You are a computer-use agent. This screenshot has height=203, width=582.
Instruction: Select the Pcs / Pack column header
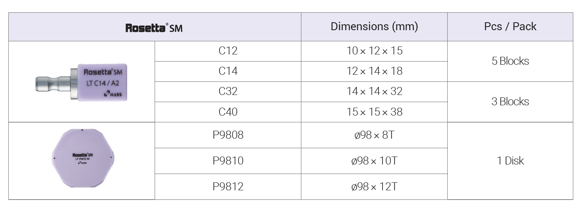tap(510, 27)
